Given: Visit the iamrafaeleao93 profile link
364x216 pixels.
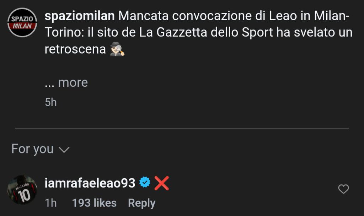Looking at the screenshot, I should click(x=90, y=183).
